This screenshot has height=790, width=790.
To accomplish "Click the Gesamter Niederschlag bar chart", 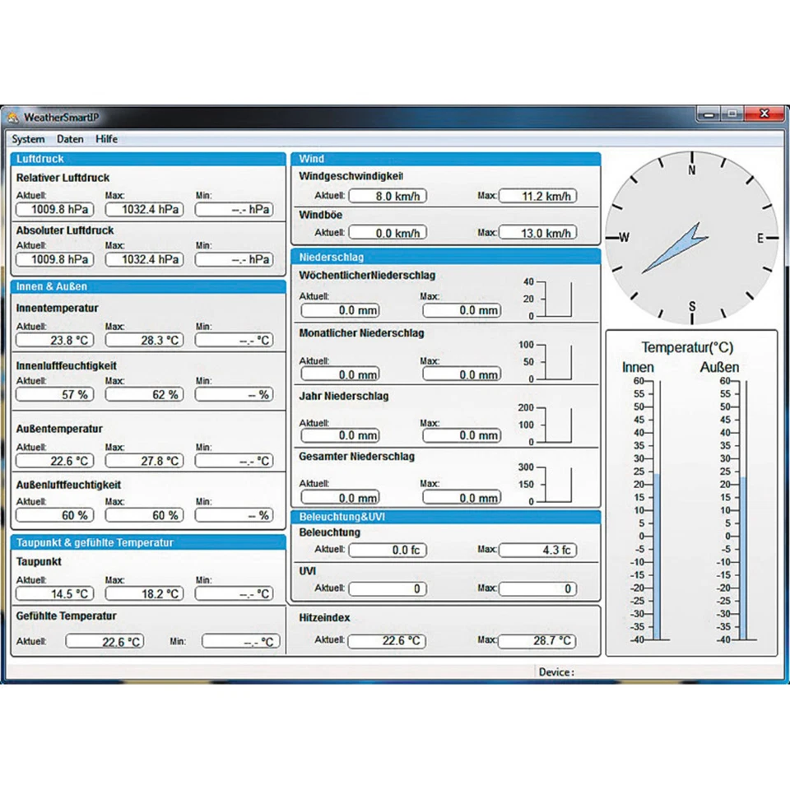I will (560, 485).
